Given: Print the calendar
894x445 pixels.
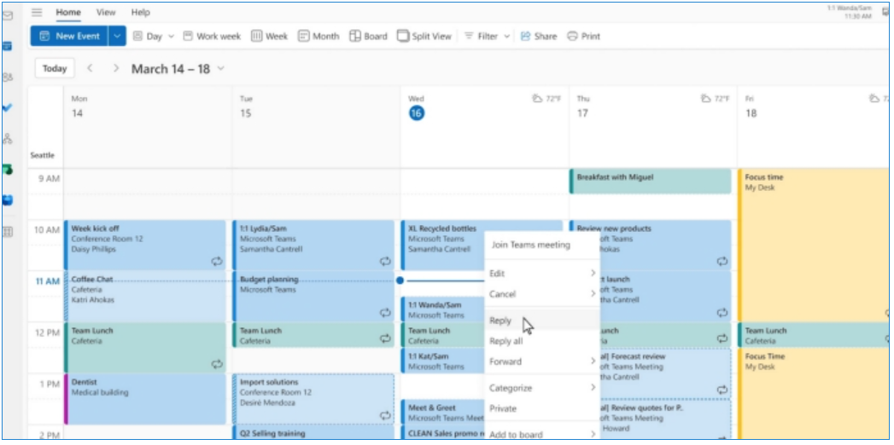Looking at the screenshot, I should point(584,37).
